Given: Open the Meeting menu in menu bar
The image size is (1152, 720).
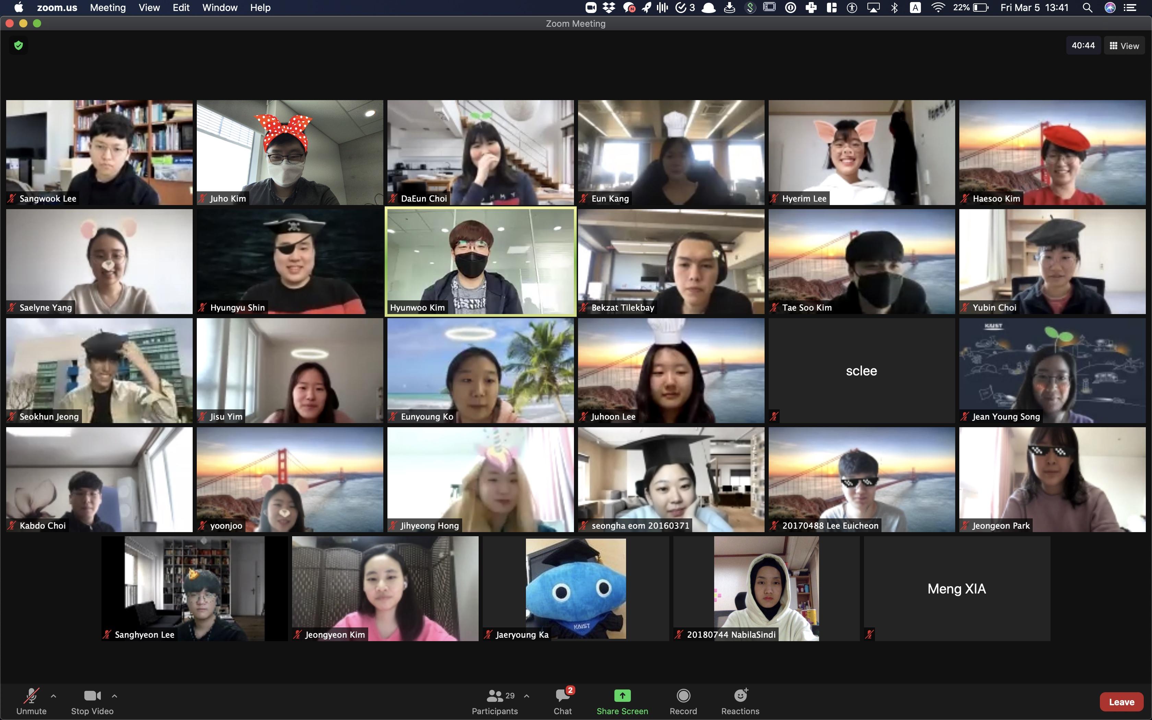Looking at the screenshot, I should (108, 8).
